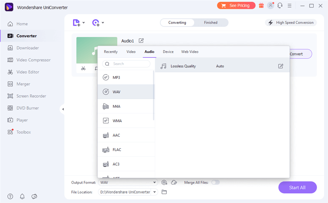Click the Add Files icon

tap(76, 23)
